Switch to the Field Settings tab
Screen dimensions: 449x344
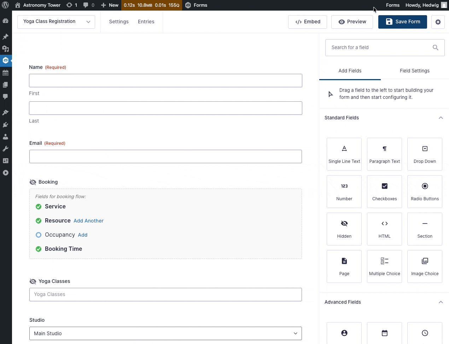click(x=414, y=71)
